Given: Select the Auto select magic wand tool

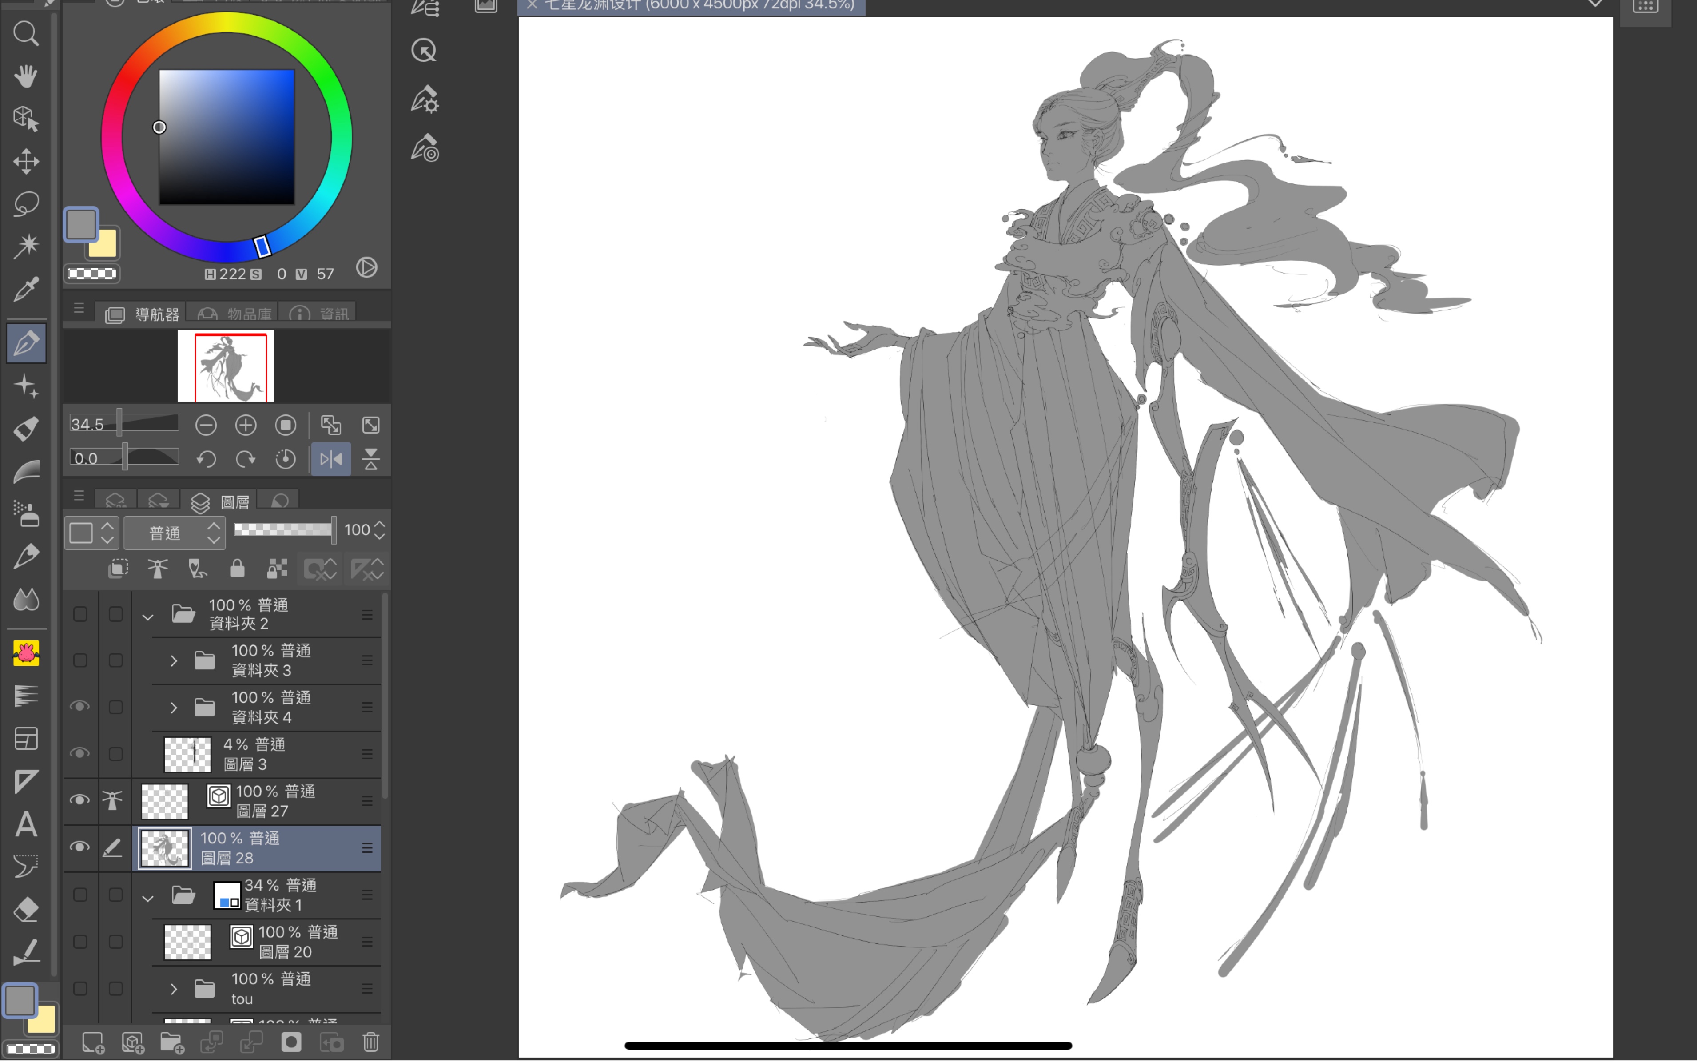Looking at the screenshot, I should 26,246.
